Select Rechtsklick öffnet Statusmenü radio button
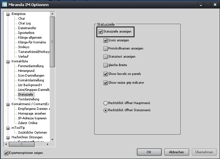 pos(105,110)
